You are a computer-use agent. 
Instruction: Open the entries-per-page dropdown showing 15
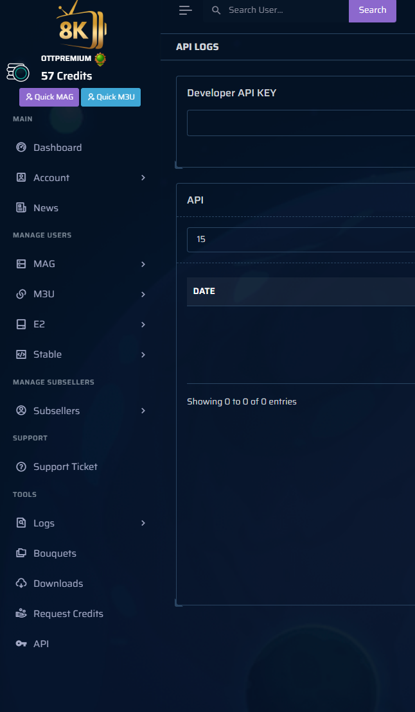301,239
